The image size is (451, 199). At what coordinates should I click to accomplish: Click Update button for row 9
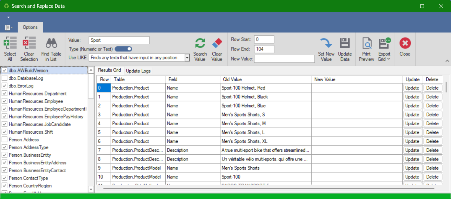click(x=412, y=168)
